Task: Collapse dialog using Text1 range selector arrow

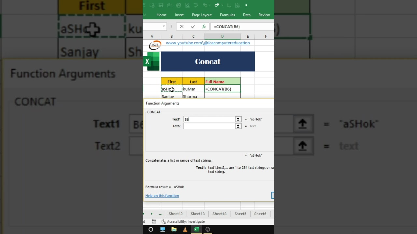Action: pyautogui.click(x=238, y=119)
